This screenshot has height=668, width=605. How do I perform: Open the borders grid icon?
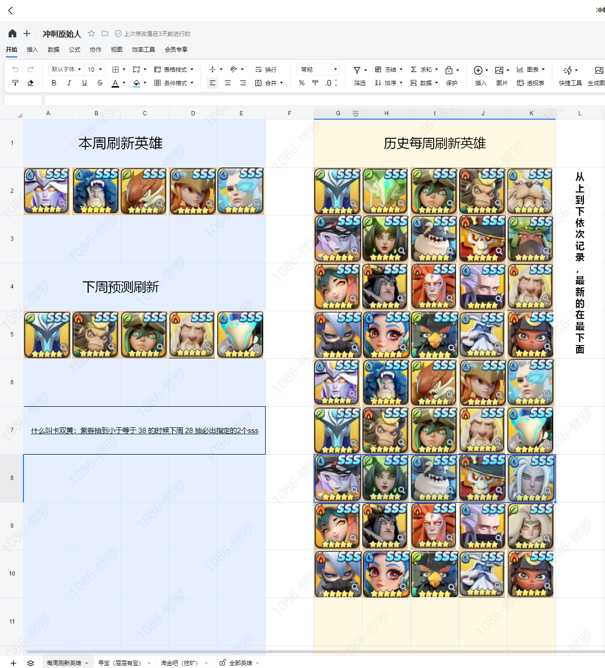point(115,69)
